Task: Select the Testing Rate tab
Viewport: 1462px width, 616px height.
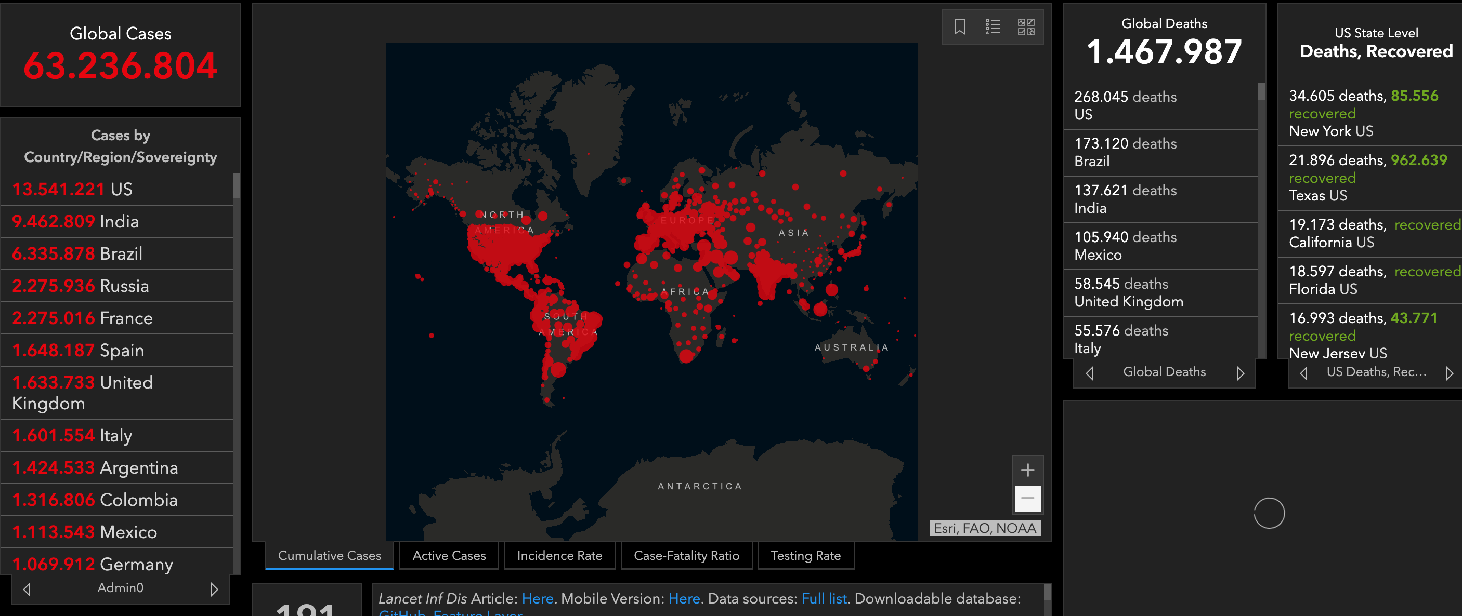Action: click(805, 555)
